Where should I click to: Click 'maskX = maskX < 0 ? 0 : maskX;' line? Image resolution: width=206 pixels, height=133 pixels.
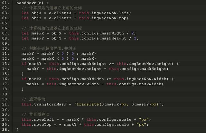[x=59, y=59]
